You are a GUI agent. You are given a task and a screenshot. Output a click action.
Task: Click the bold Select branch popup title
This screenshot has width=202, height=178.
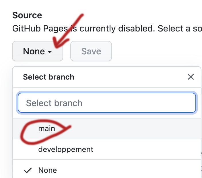pos(48,77)
